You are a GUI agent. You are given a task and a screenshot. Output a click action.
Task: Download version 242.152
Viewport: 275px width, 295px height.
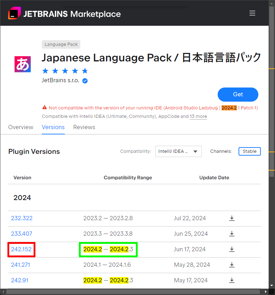pos(232,249)
